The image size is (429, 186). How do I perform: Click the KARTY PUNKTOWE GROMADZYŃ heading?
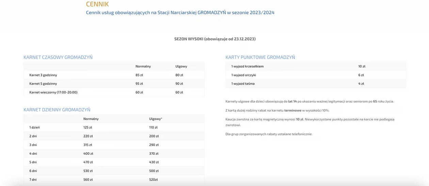tap(260, 57)
